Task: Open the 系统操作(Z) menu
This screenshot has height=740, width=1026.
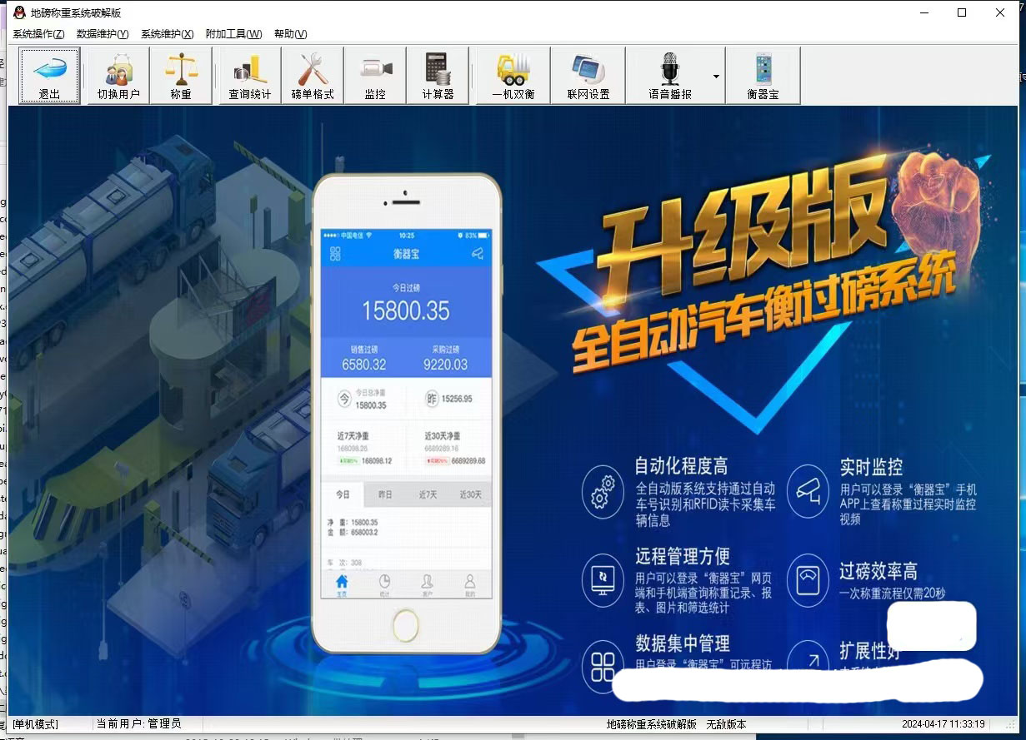Action: click(38, 34)
